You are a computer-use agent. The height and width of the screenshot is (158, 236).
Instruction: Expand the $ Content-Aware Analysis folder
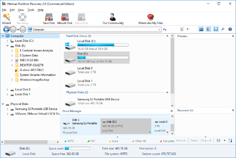point(12,51)
